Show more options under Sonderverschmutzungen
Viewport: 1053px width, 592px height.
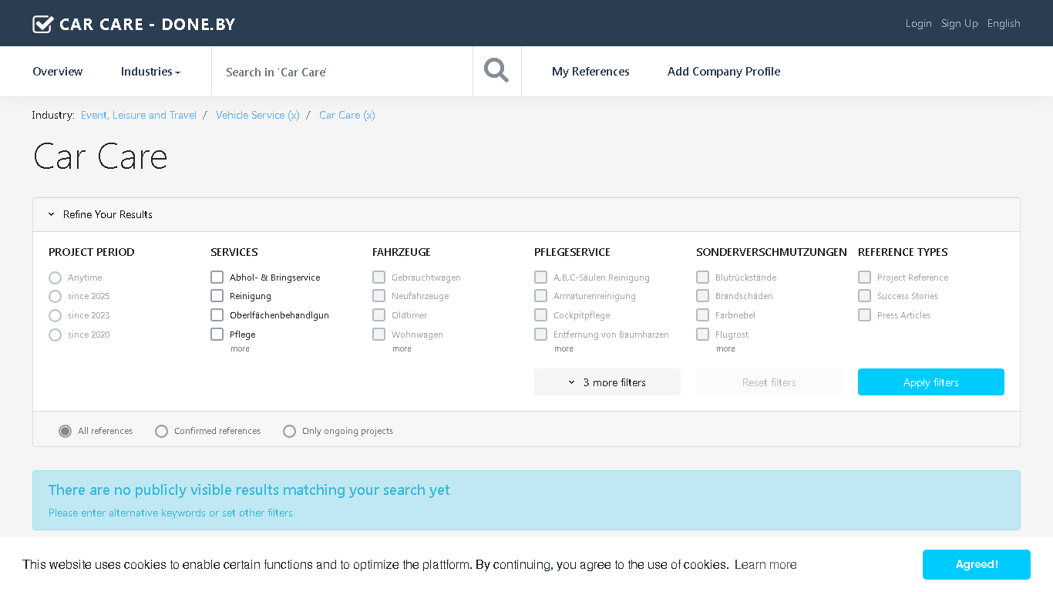[725, 349]
